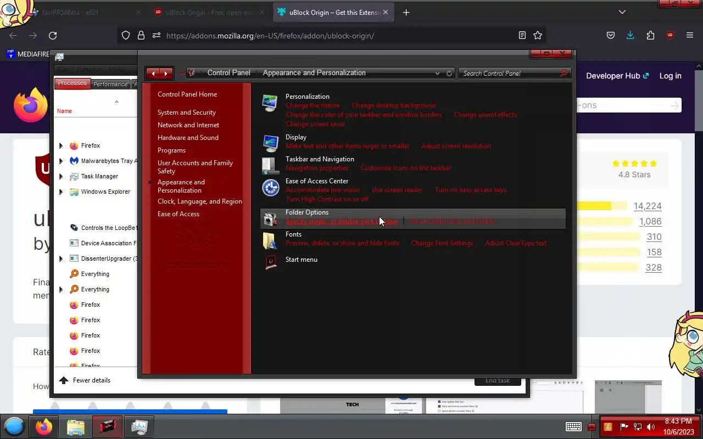This screenshot has height=439, width=703.
Task: Open the Personalization monitor icon
Action: point(270,103)
